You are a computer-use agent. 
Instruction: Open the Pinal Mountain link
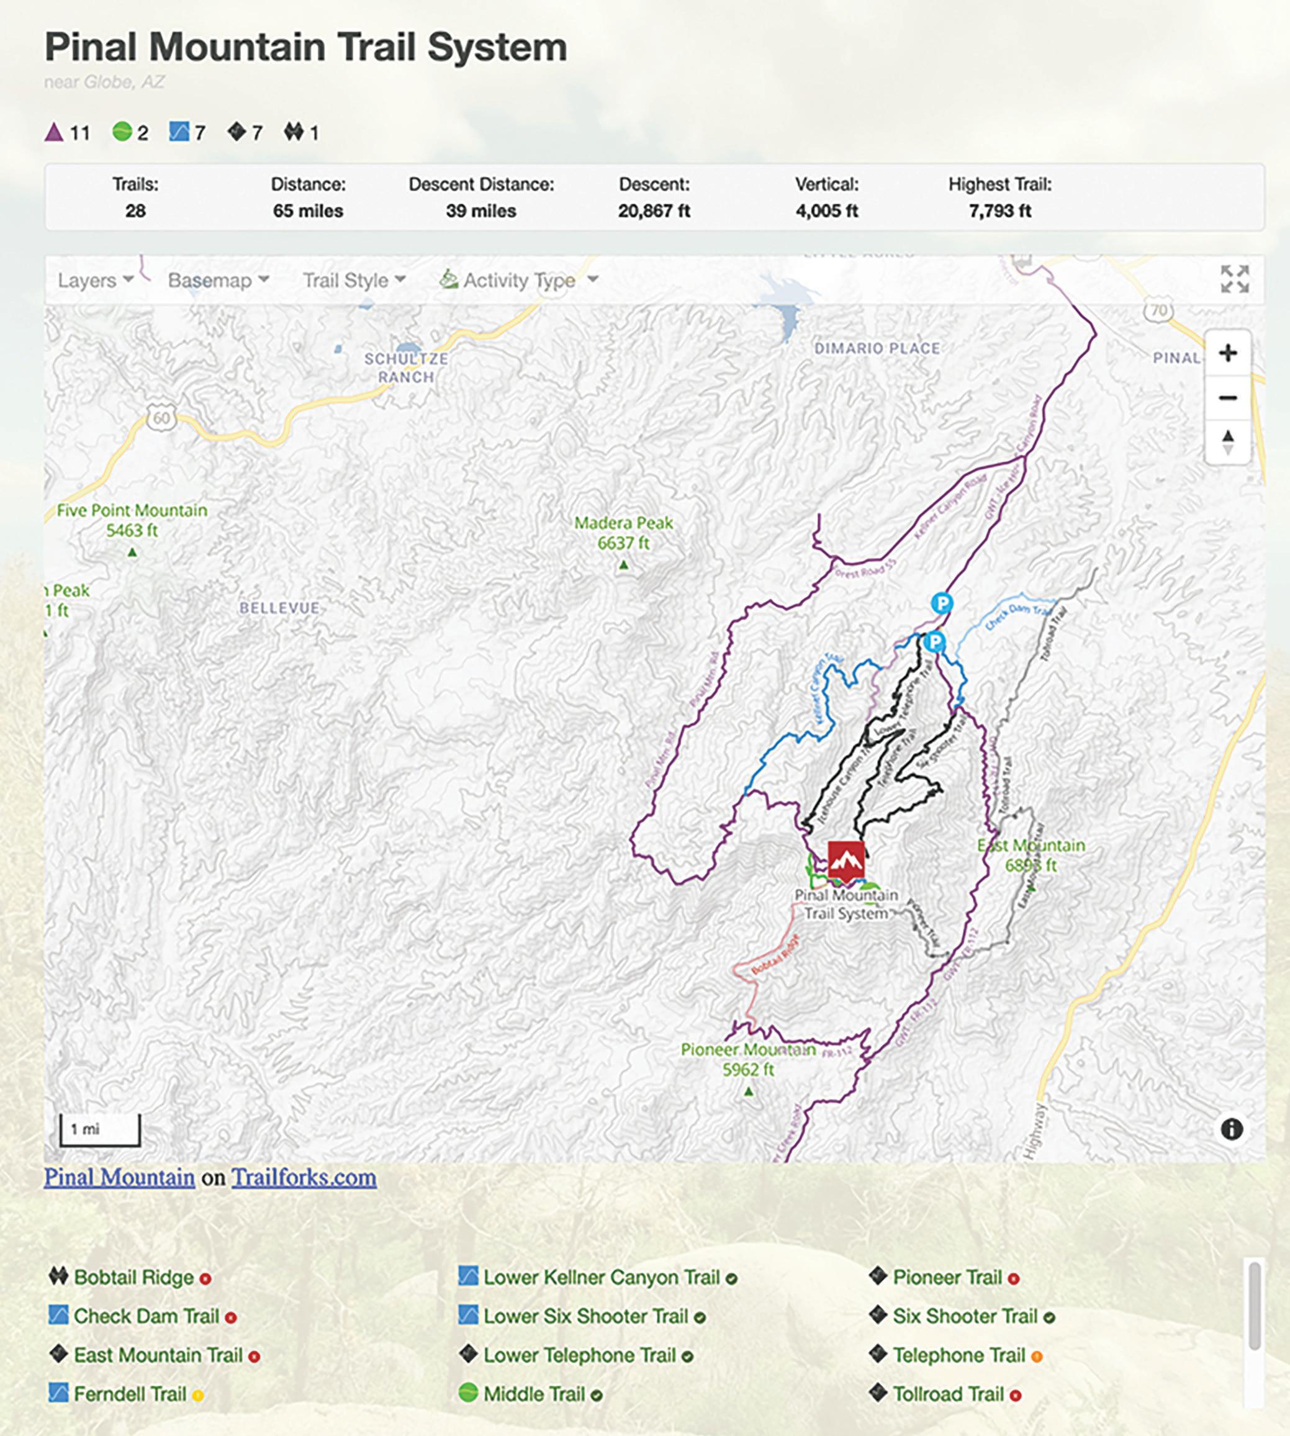119,1177
